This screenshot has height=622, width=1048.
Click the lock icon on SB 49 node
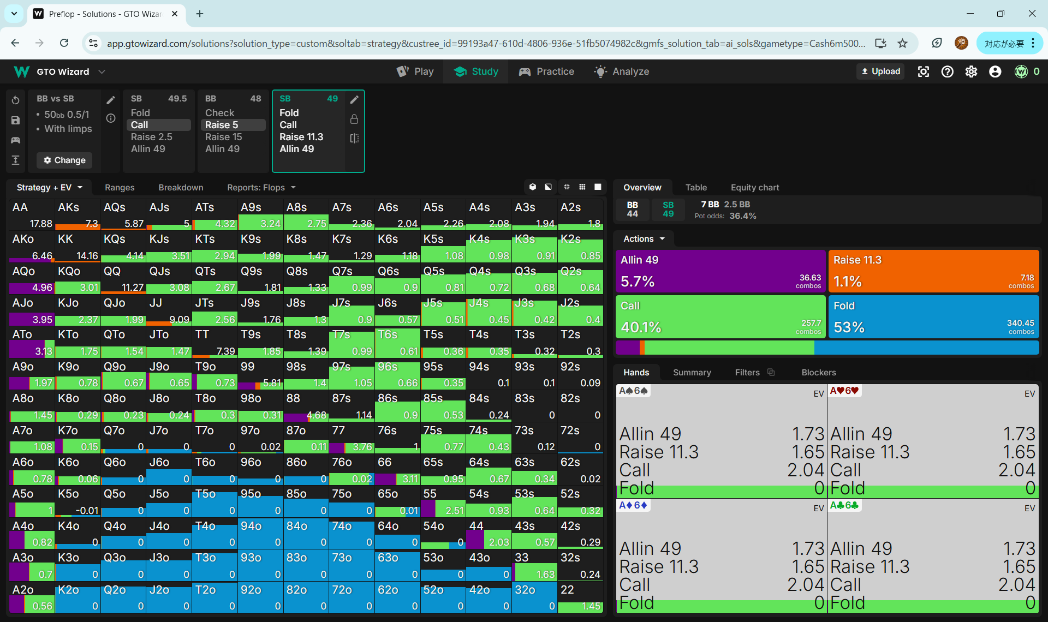click(354, 119)
